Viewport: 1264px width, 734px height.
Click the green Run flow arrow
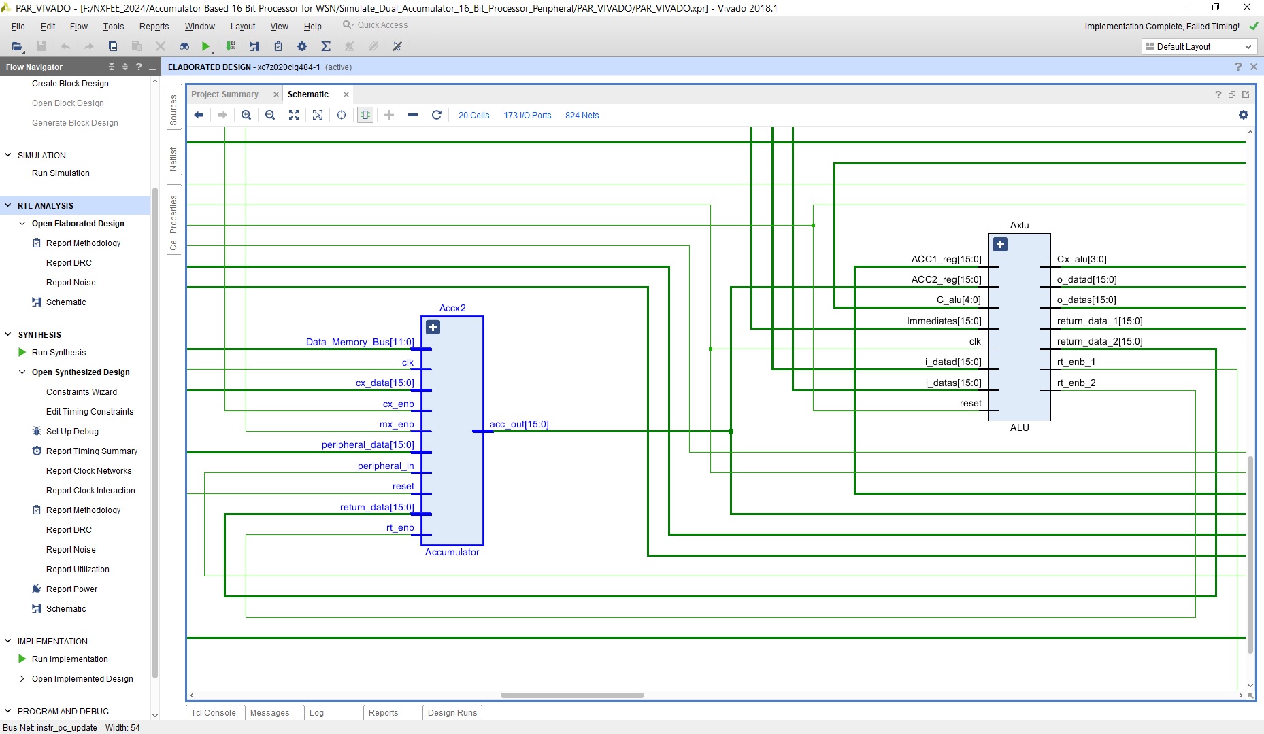[205, 46]
